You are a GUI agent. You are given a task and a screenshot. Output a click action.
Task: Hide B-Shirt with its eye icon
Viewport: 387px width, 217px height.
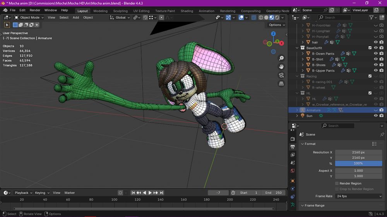(x=376, y=59)
